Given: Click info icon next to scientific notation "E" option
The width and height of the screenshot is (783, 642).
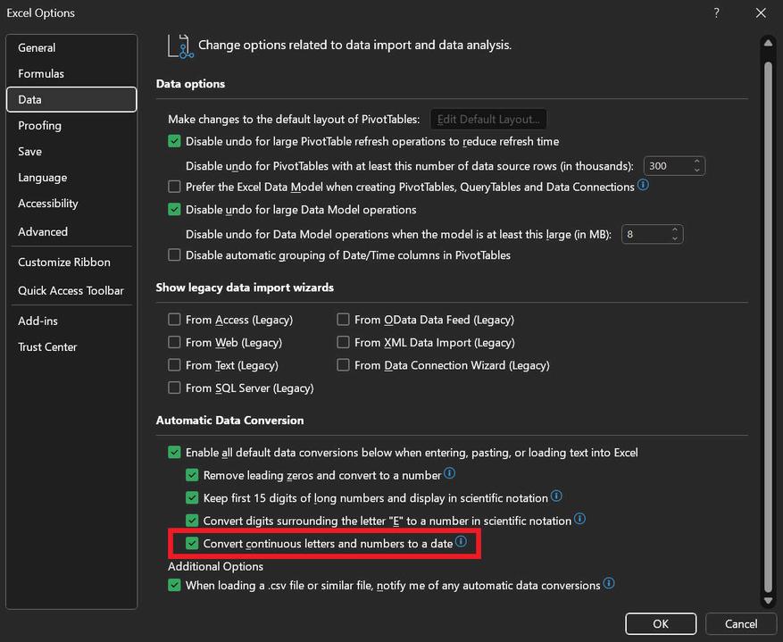Looking at the screenshot, I should (579, 519).
